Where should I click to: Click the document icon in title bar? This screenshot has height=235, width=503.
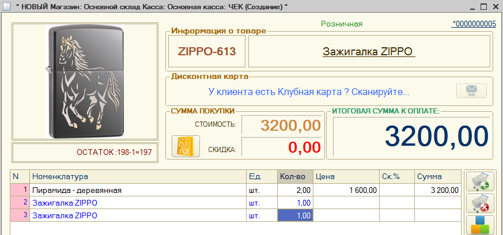click(x=7, y=6)
